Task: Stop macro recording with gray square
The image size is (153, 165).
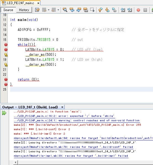Action: (x=145, y=10)
